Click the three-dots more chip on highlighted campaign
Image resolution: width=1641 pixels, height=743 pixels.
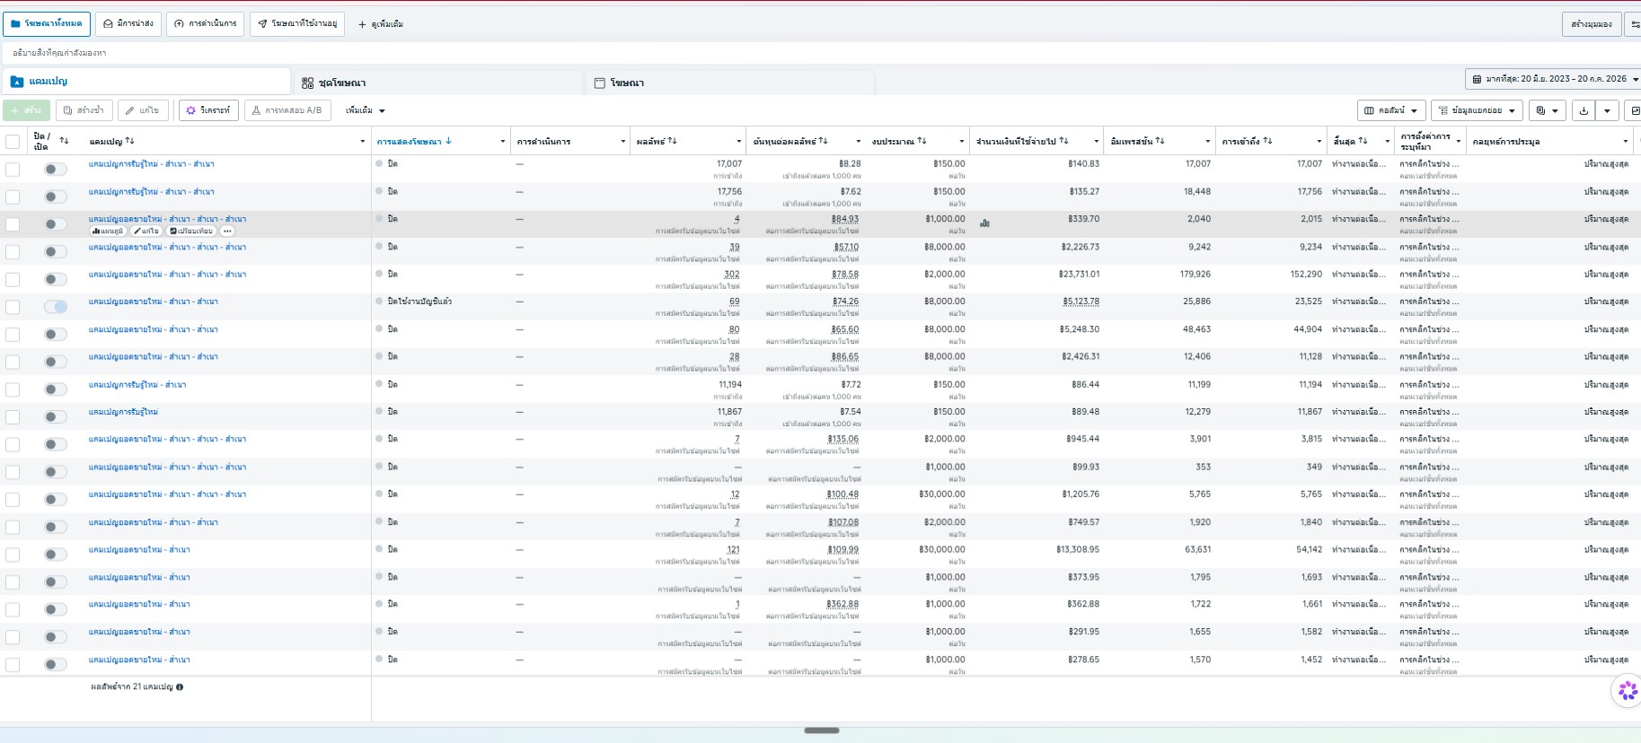tap(227, 232)
